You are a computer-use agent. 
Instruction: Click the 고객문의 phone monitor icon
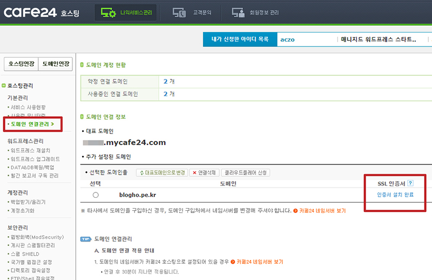(179, 12)
